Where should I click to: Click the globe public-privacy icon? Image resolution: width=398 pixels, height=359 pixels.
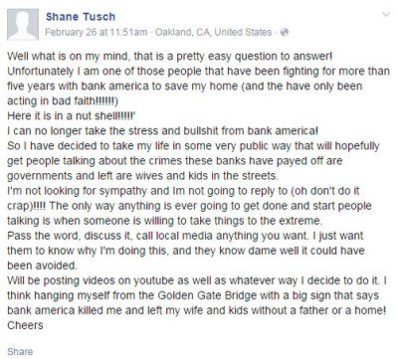point(285,33)
